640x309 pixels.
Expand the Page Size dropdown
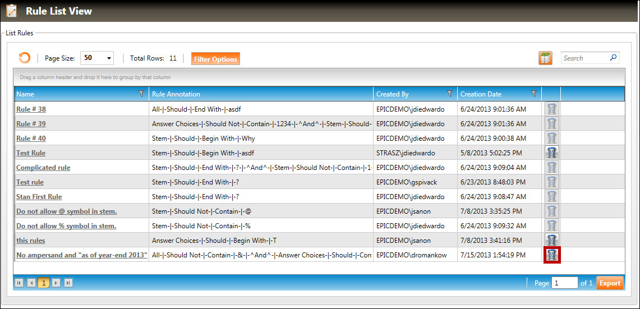click(109, 58)
